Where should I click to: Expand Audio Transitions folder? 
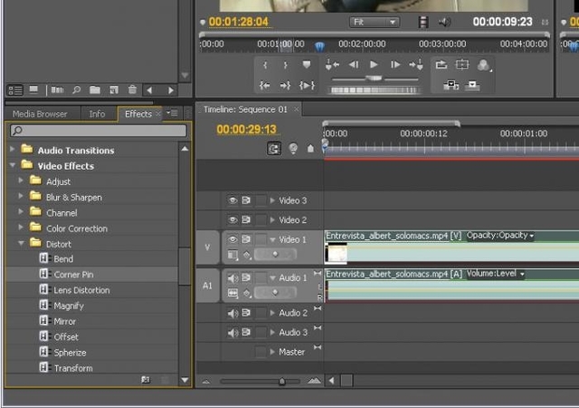pos(12,149)
